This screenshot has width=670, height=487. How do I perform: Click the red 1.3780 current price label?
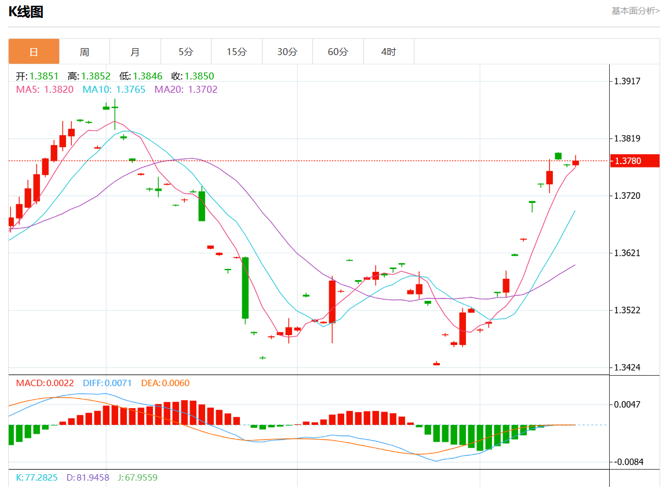(x=635, y=161)
